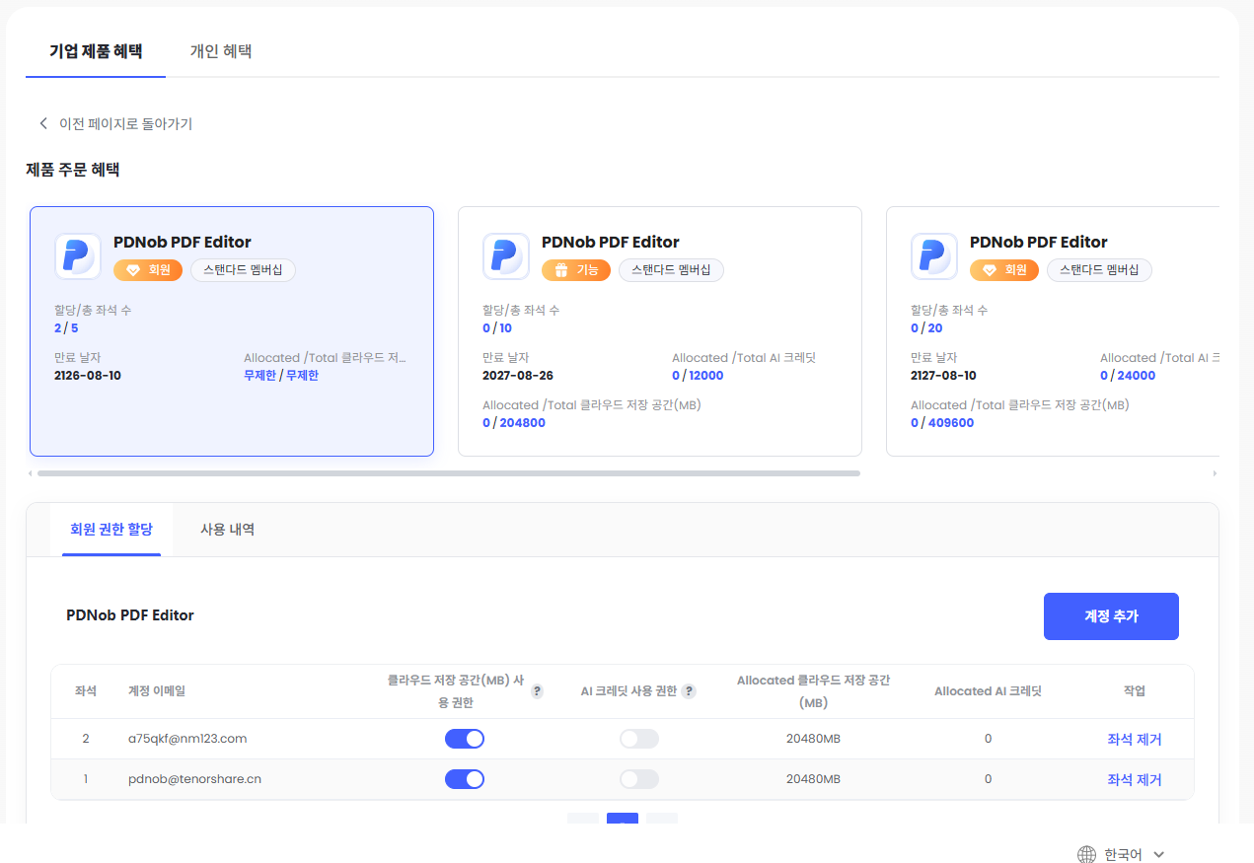Click the 0 / 204800 cloud storage value
The width and height of the screenshot is (1254, 863).
514,423
